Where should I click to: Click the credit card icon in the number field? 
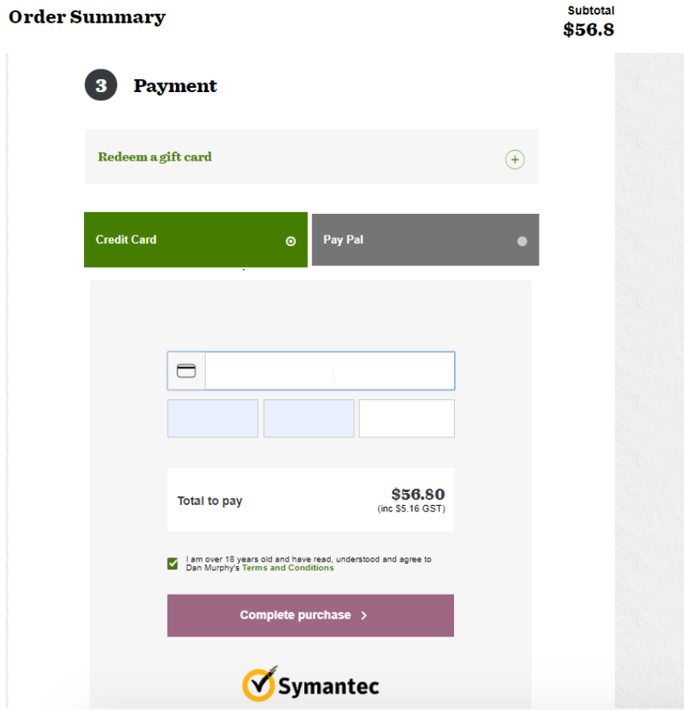tap(186, 371)
